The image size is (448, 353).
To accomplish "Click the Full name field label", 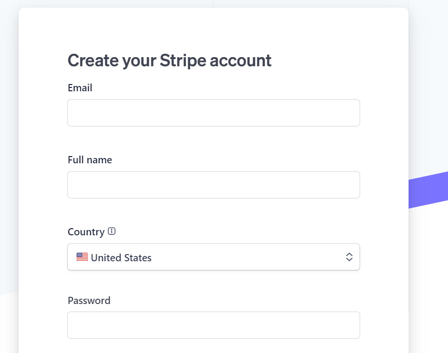I will pos(90,160).
